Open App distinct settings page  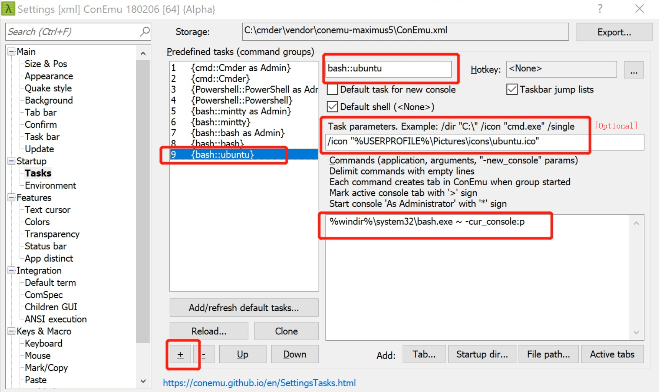[49, 259]
